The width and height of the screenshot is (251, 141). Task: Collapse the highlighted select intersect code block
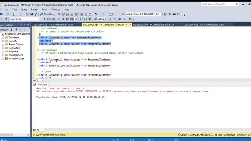tap(38, 38)
